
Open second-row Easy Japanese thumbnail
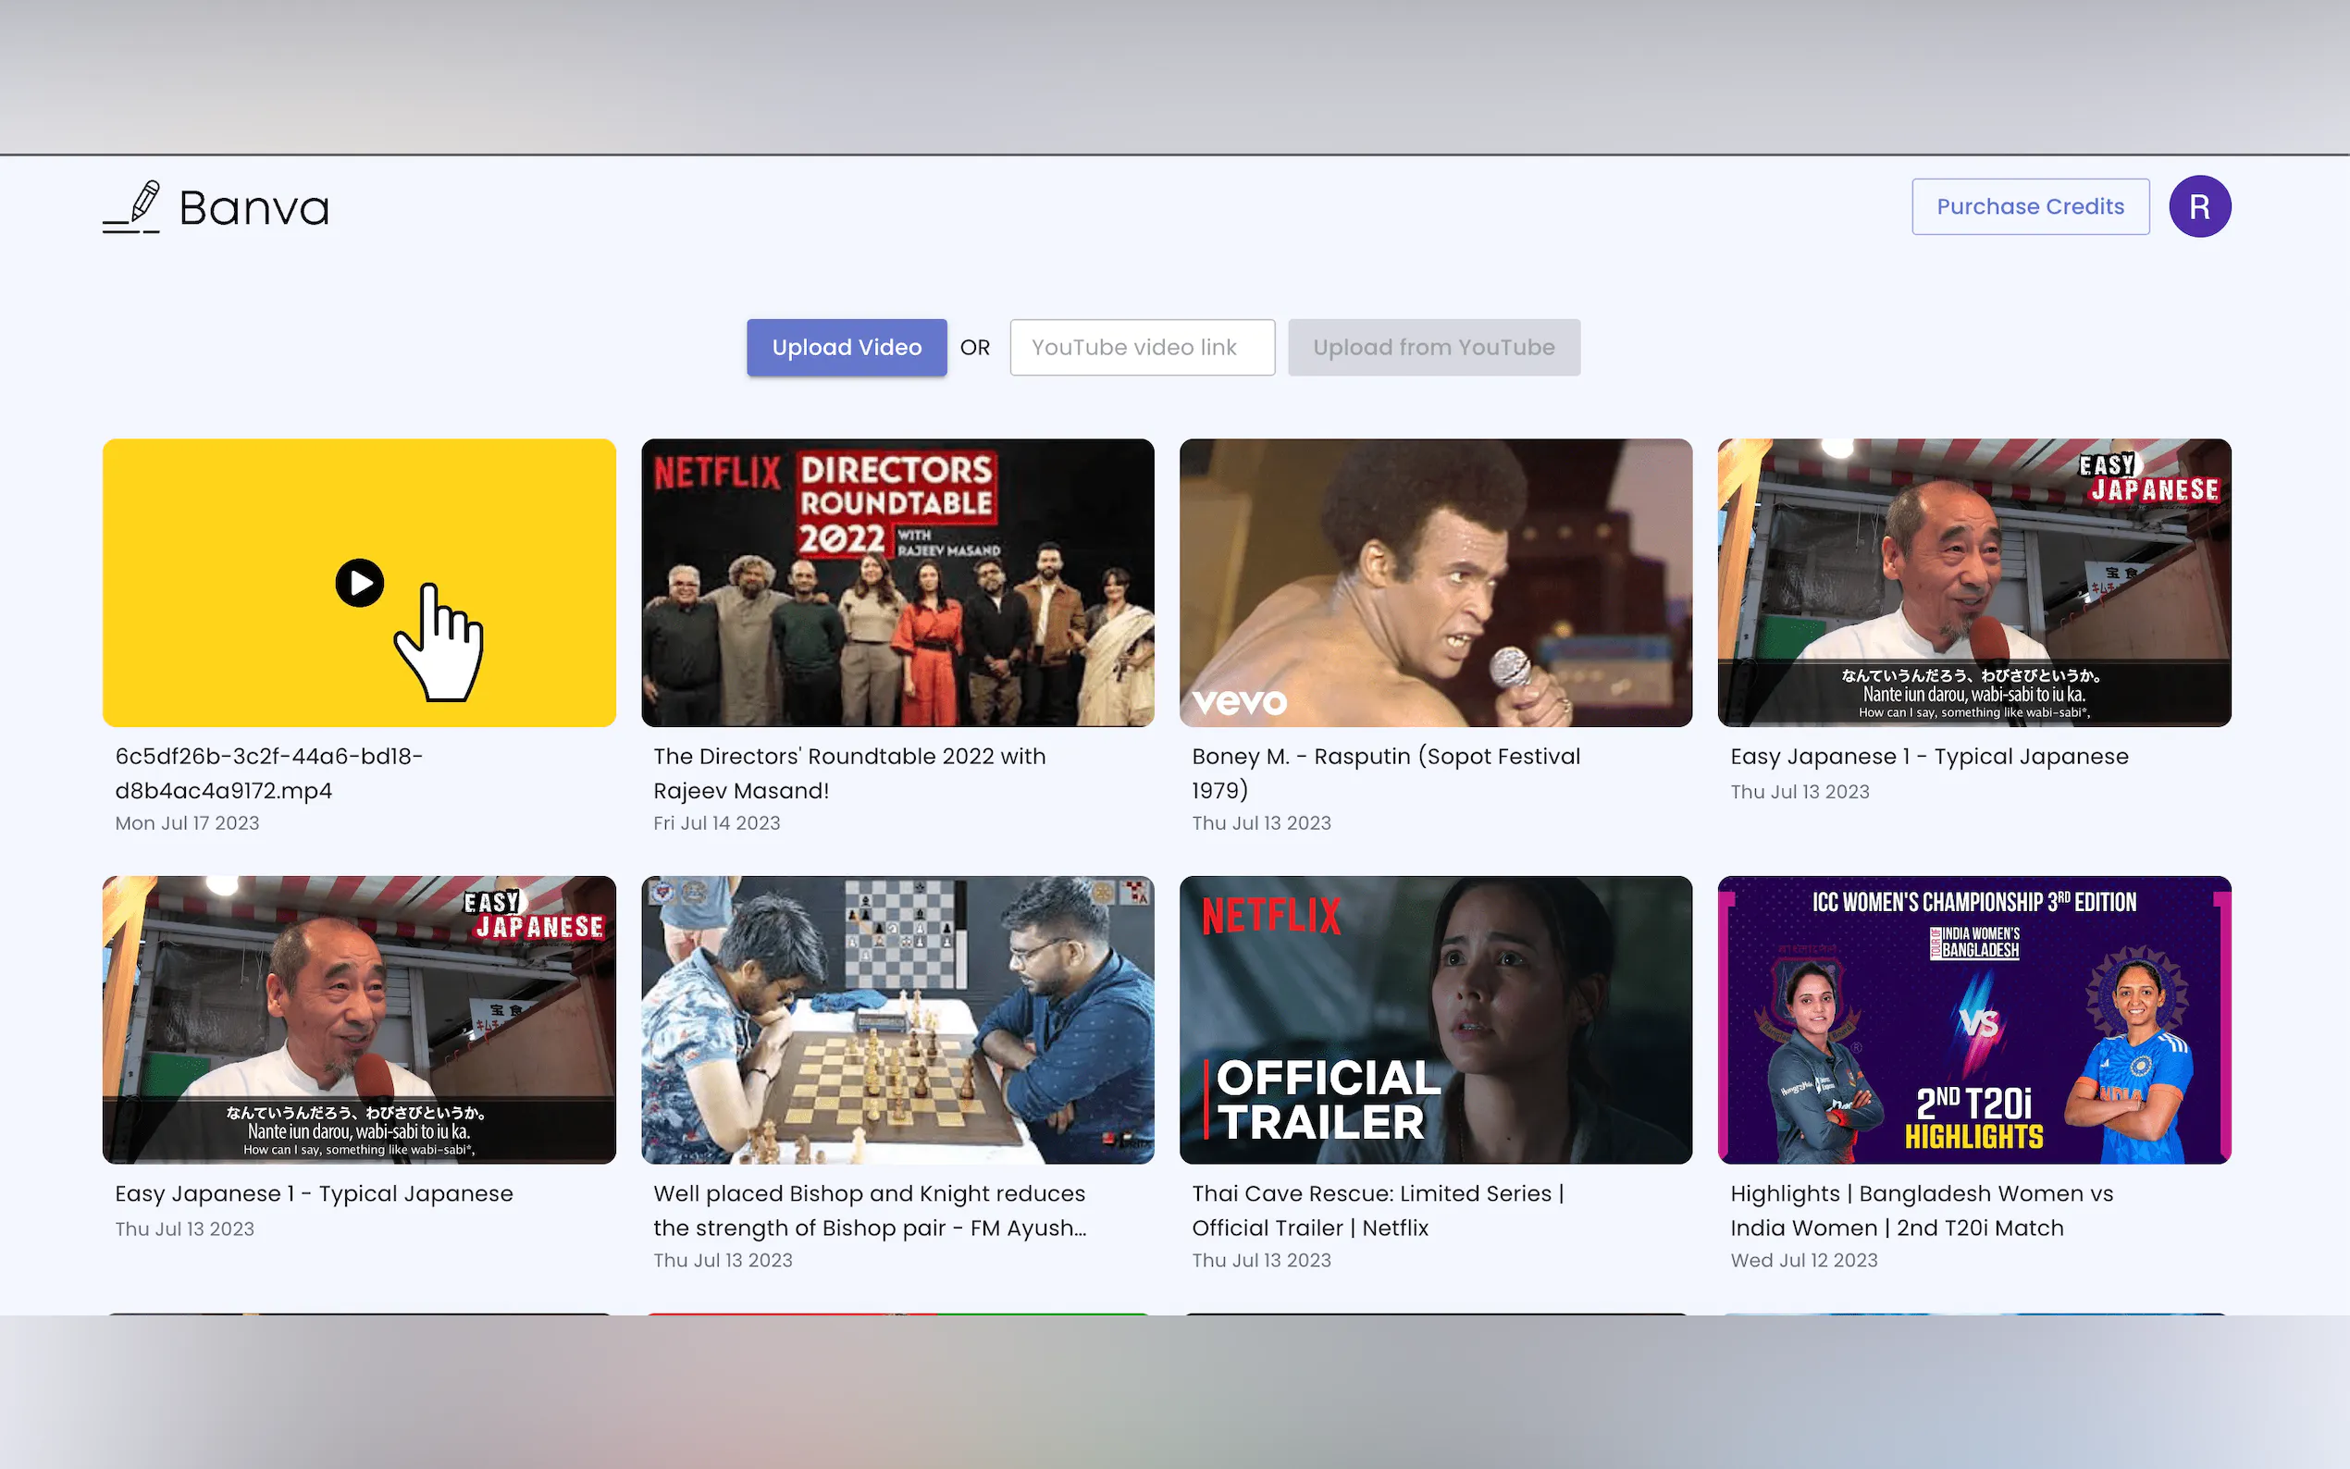[358, 1020]
